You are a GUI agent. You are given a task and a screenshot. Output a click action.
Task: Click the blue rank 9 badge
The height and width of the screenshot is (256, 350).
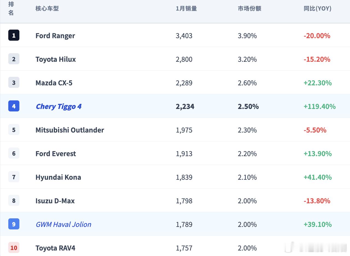(x=14, y=224)
